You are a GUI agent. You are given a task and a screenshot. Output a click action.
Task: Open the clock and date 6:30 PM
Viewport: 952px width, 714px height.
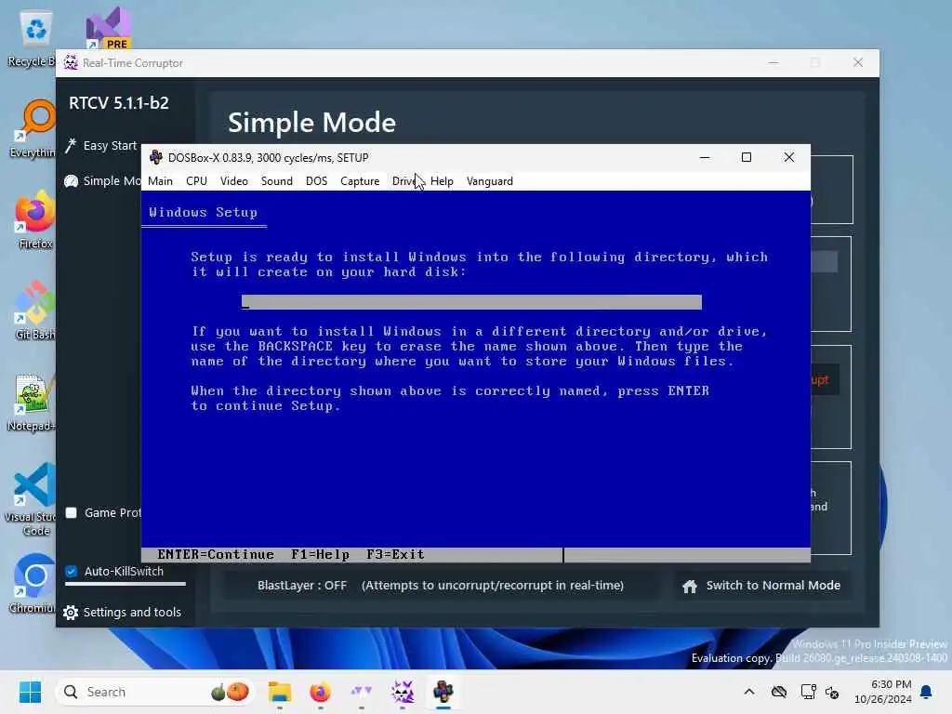[x=883, y=692]
